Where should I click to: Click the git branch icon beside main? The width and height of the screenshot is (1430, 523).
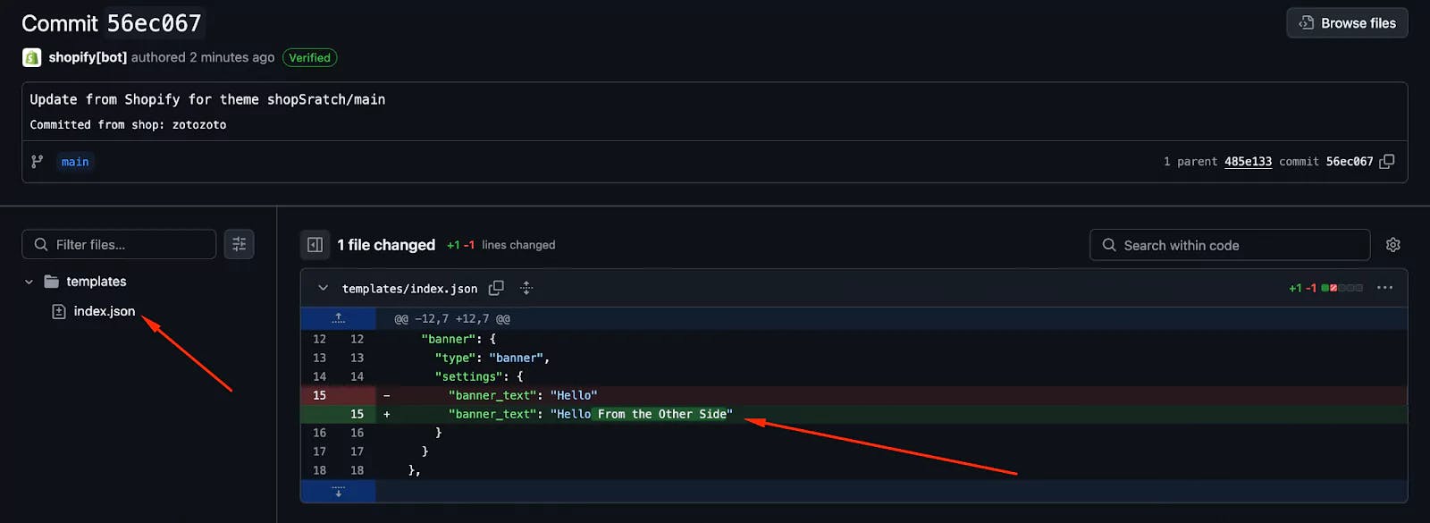coord(37,162)
